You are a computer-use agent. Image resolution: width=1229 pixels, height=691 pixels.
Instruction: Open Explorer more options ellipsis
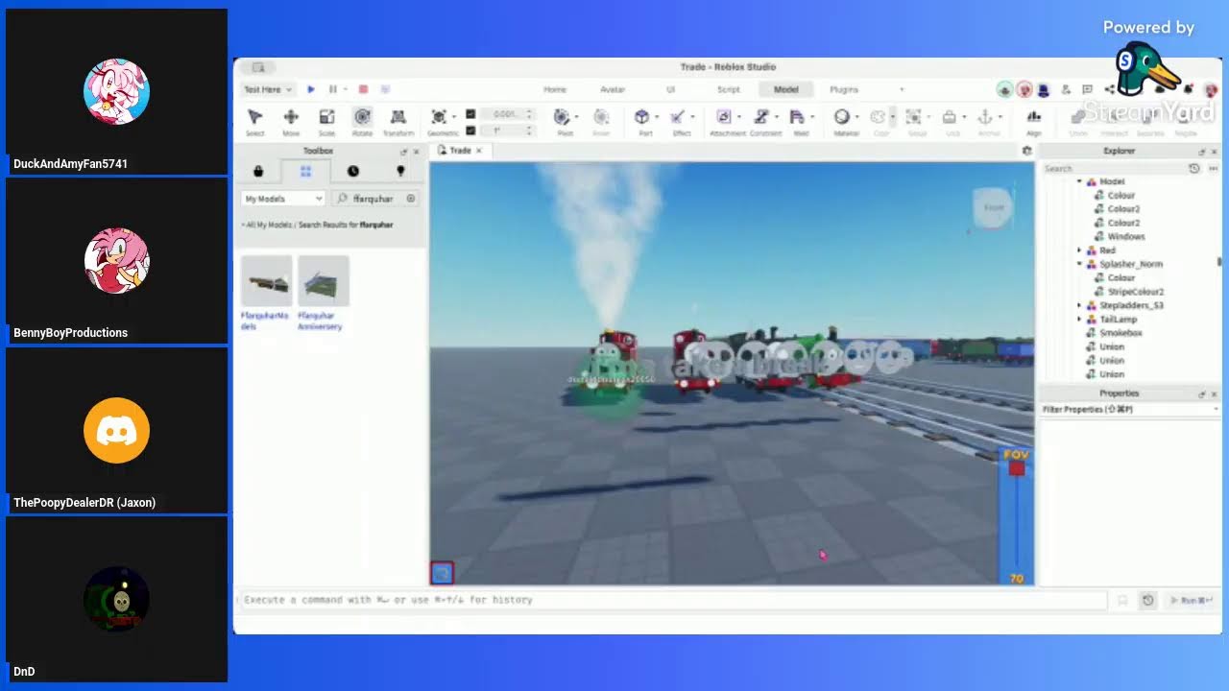(1213, 168)
